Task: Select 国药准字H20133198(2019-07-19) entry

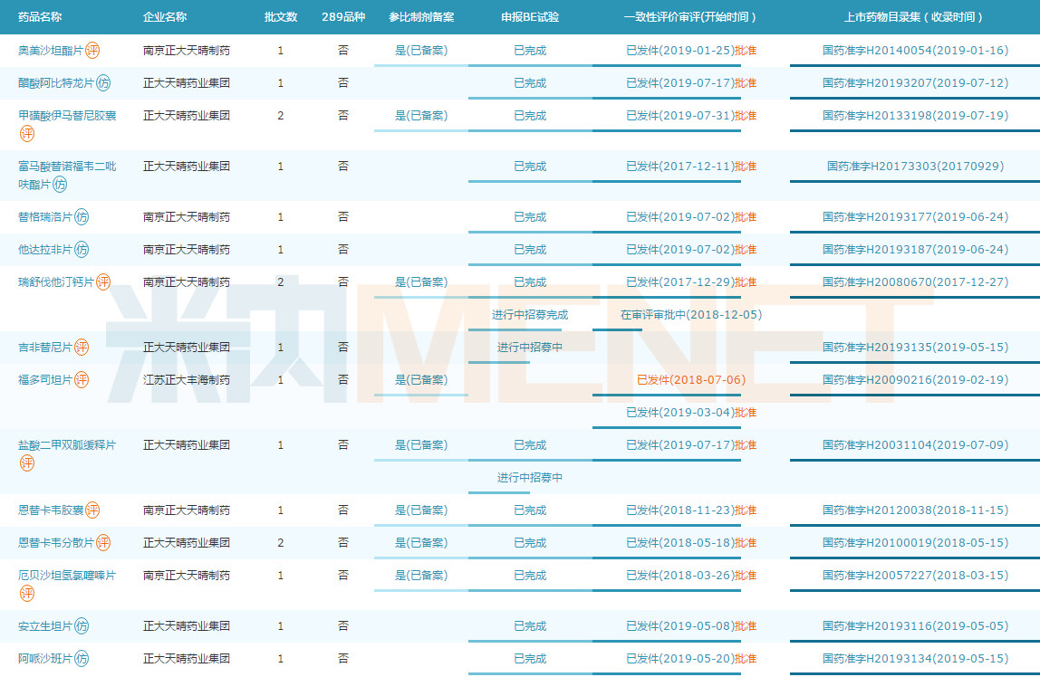Action: pos(915,115)
